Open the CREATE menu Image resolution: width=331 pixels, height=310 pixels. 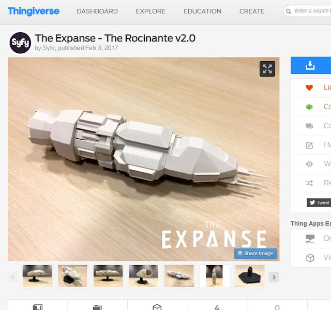pos(252,11)
